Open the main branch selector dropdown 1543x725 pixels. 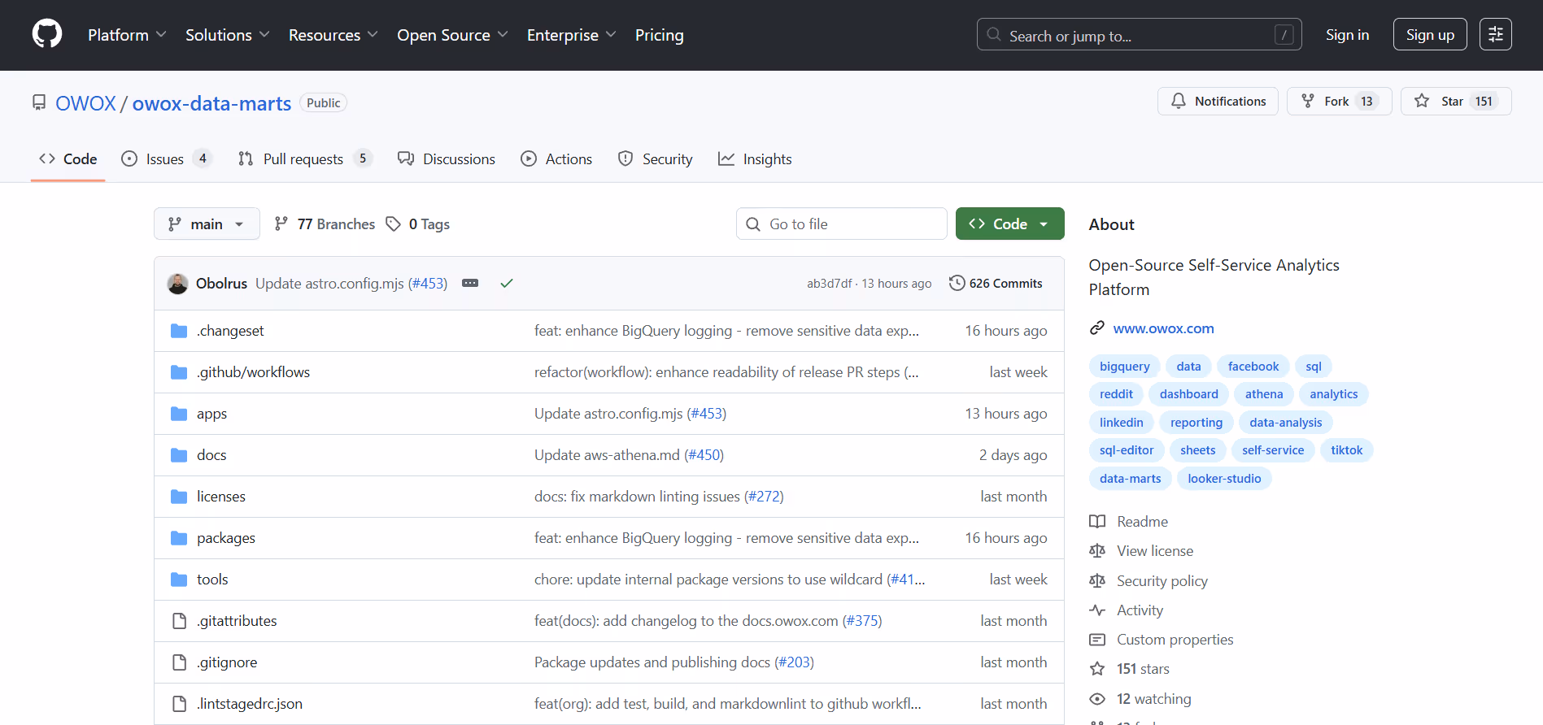click(207, 224)
